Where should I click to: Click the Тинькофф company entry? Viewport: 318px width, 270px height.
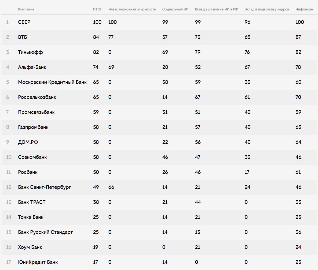click(30, 52)
